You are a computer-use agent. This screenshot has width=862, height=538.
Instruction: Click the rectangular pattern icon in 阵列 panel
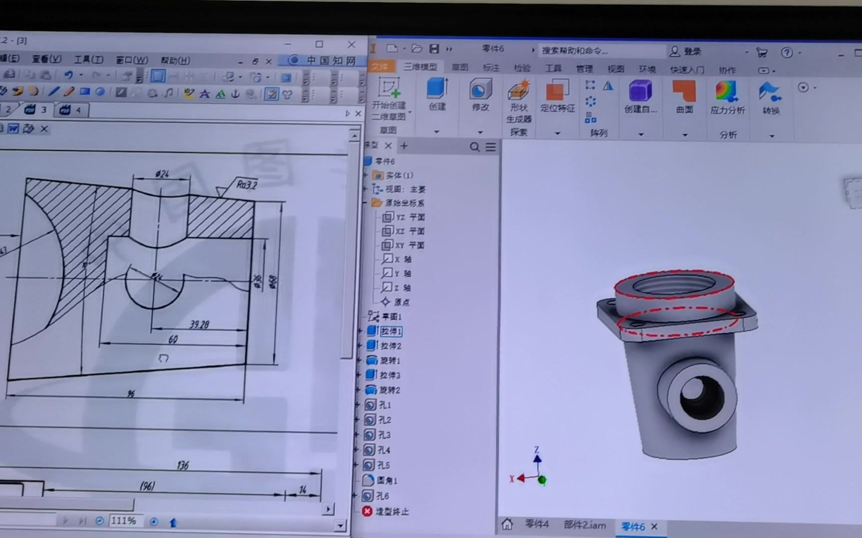(590, 85)
